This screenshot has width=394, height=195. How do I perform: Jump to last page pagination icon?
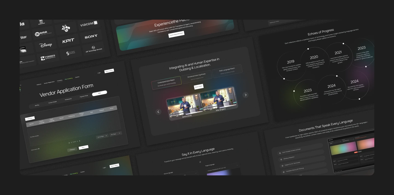[x=80, y=141]
